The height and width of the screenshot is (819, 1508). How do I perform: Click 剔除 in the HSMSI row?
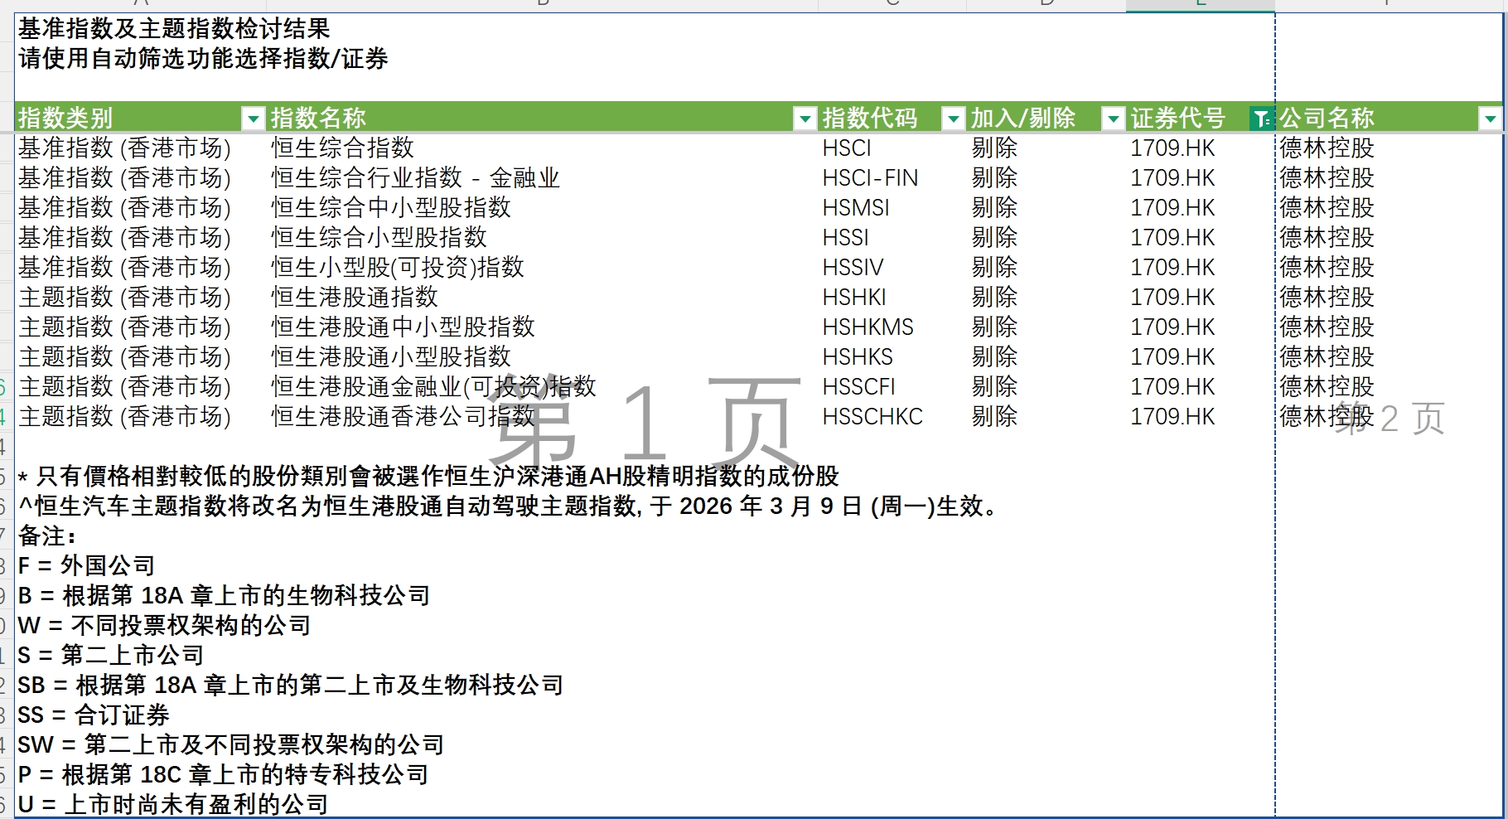pyautogui.click(x=994, y=208)
